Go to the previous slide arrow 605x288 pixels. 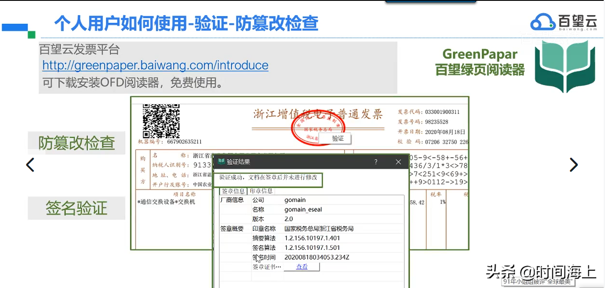coord(30,165)
